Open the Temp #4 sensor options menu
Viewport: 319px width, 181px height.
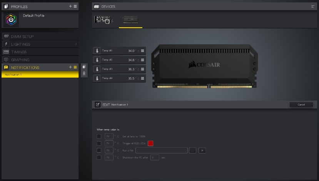point(143,78)
